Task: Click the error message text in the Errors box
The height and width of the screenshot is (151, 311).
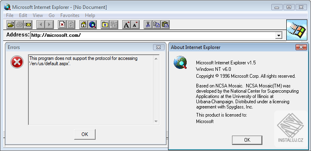Action: click(x=83, y=61)
